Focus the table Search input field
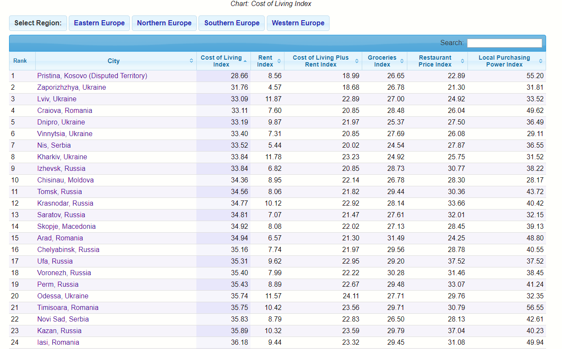Screen dimensions: 562x349 [x=504, y=43]
